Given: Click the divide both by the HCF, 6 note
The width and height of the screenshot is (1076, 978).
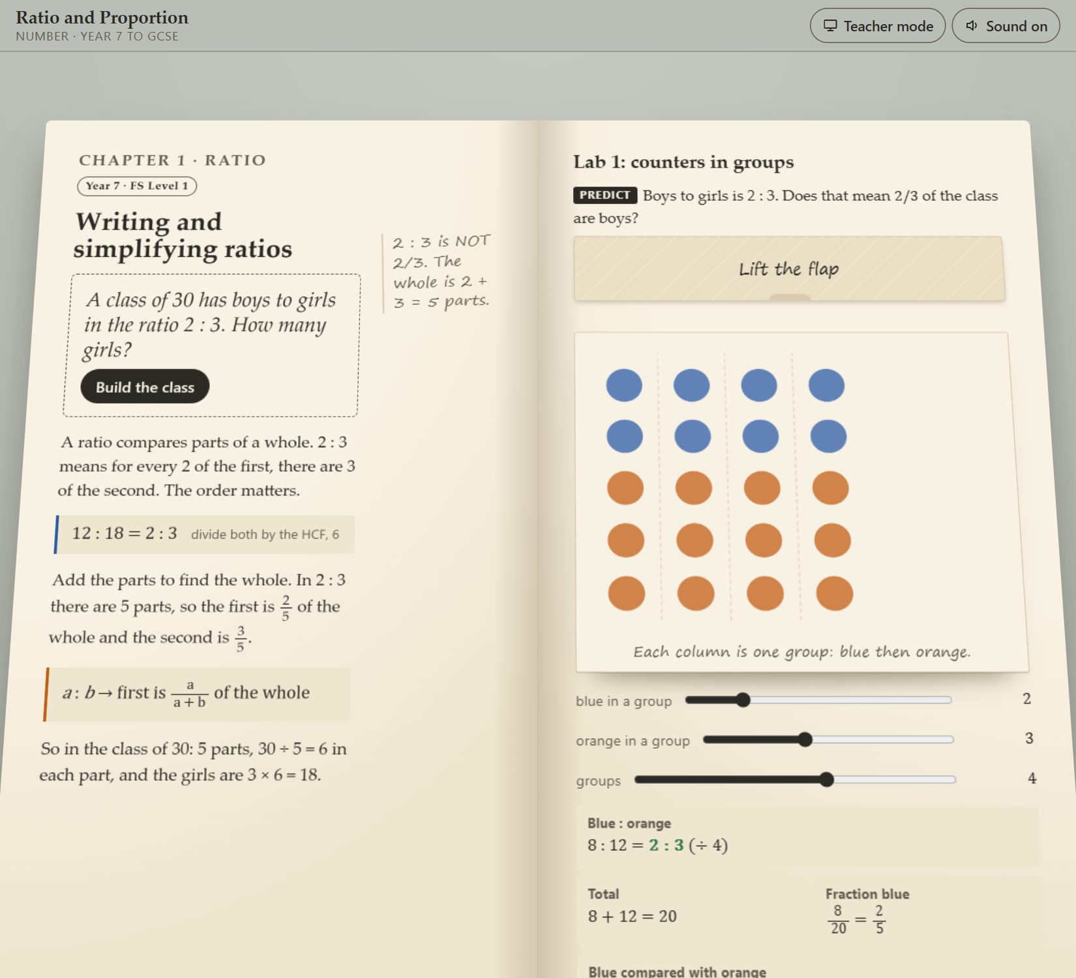Looking at the screenshot, I should click(265, 535).
